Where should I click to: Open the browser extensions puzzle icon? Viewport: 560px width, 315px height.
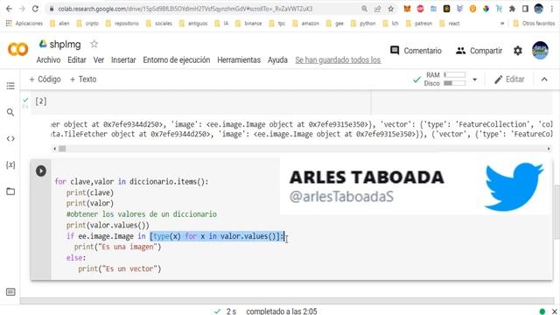pos(512,9)
